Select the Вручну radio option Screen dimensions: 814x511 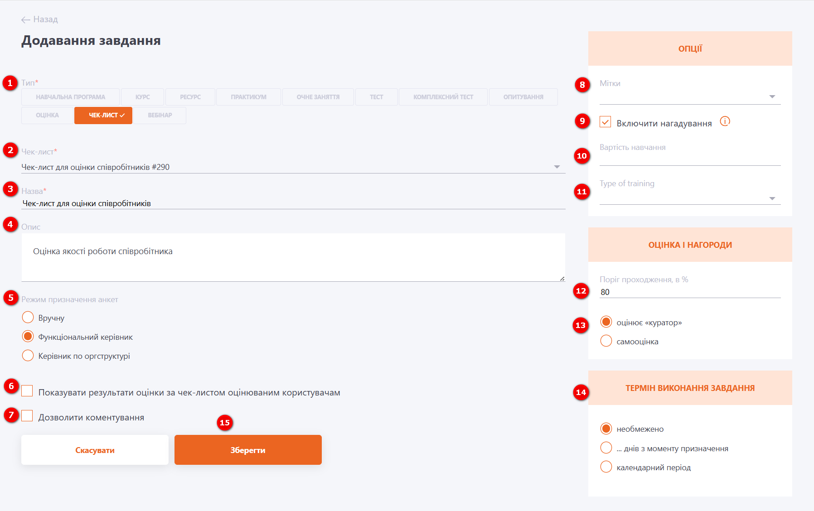pyautogui.click(x=28, y=317)
